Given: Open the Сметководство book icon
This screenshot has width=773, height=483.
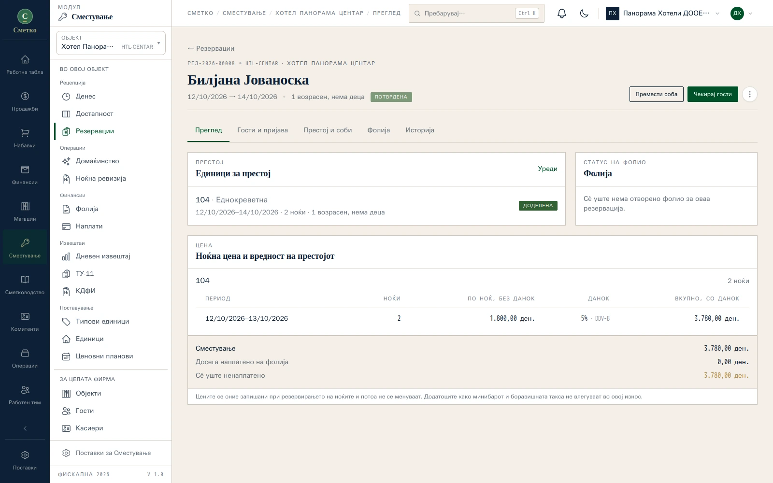Looking at the screenshot, I should pos(25,285).
